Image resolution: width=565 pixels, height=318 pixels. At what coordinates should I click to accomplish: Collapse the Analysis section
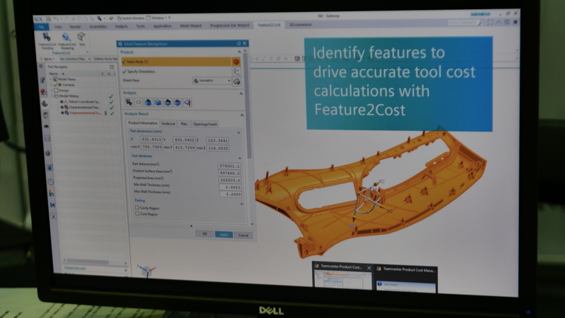[241, 94]
